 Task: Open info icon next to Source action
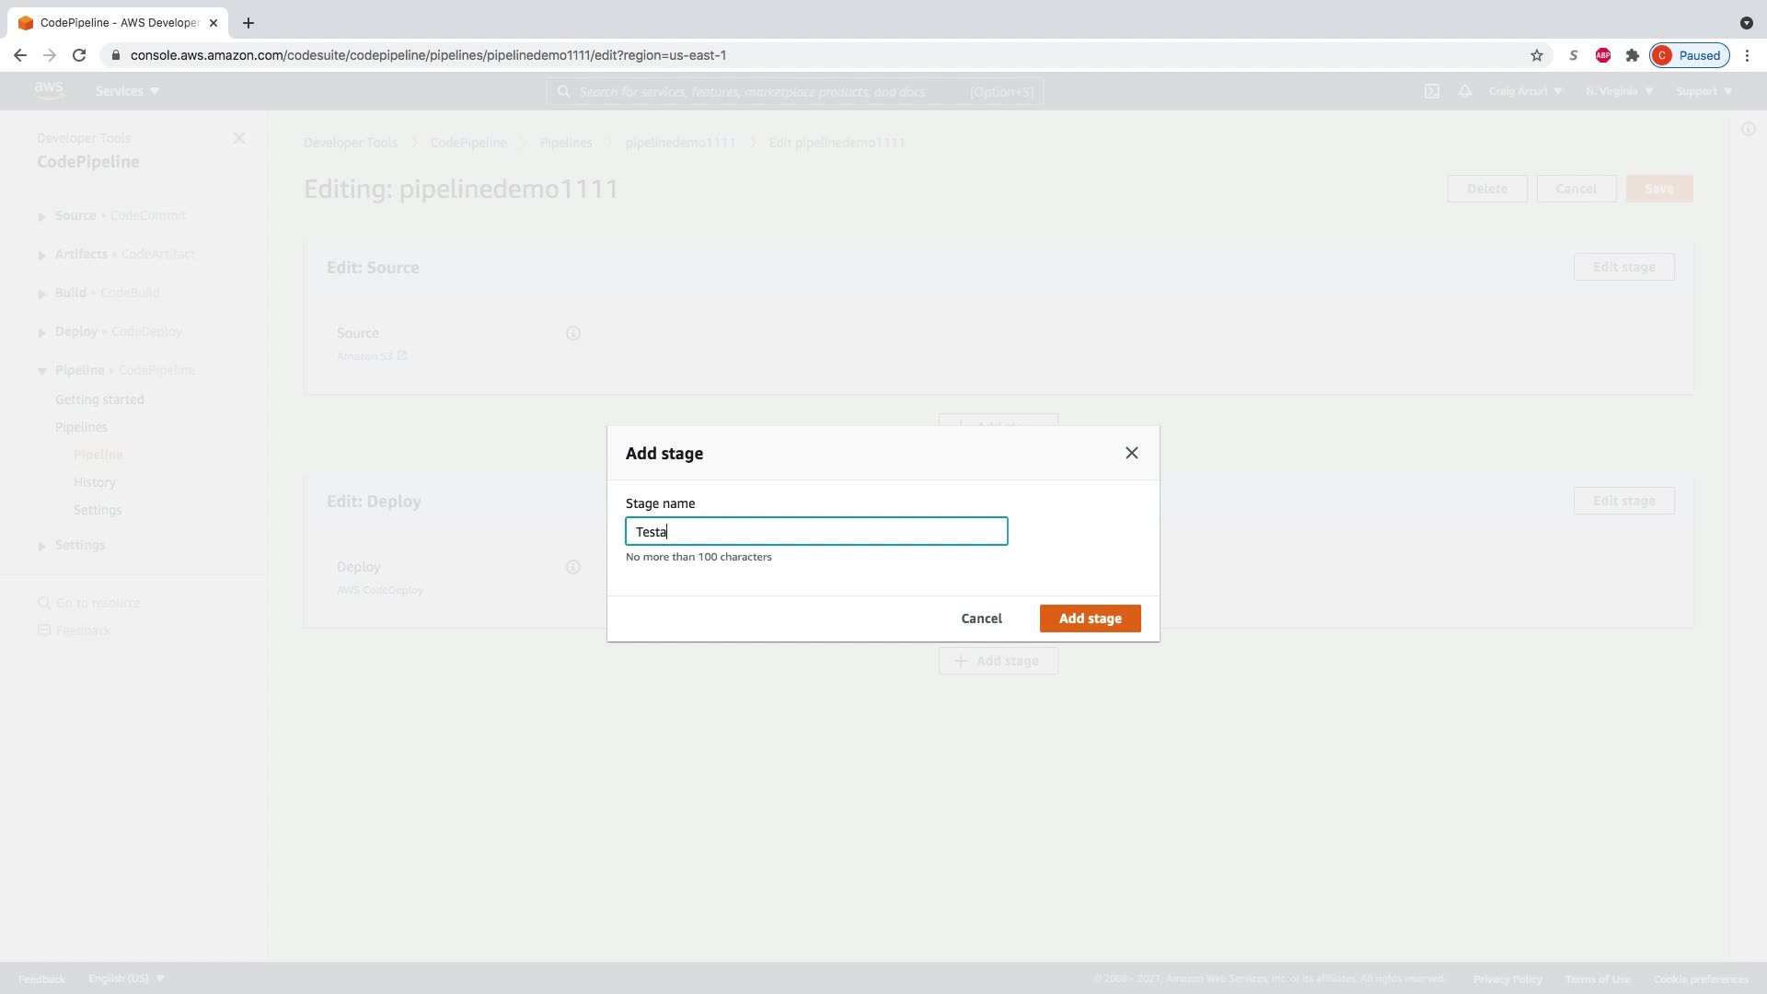tap(572, 333)
